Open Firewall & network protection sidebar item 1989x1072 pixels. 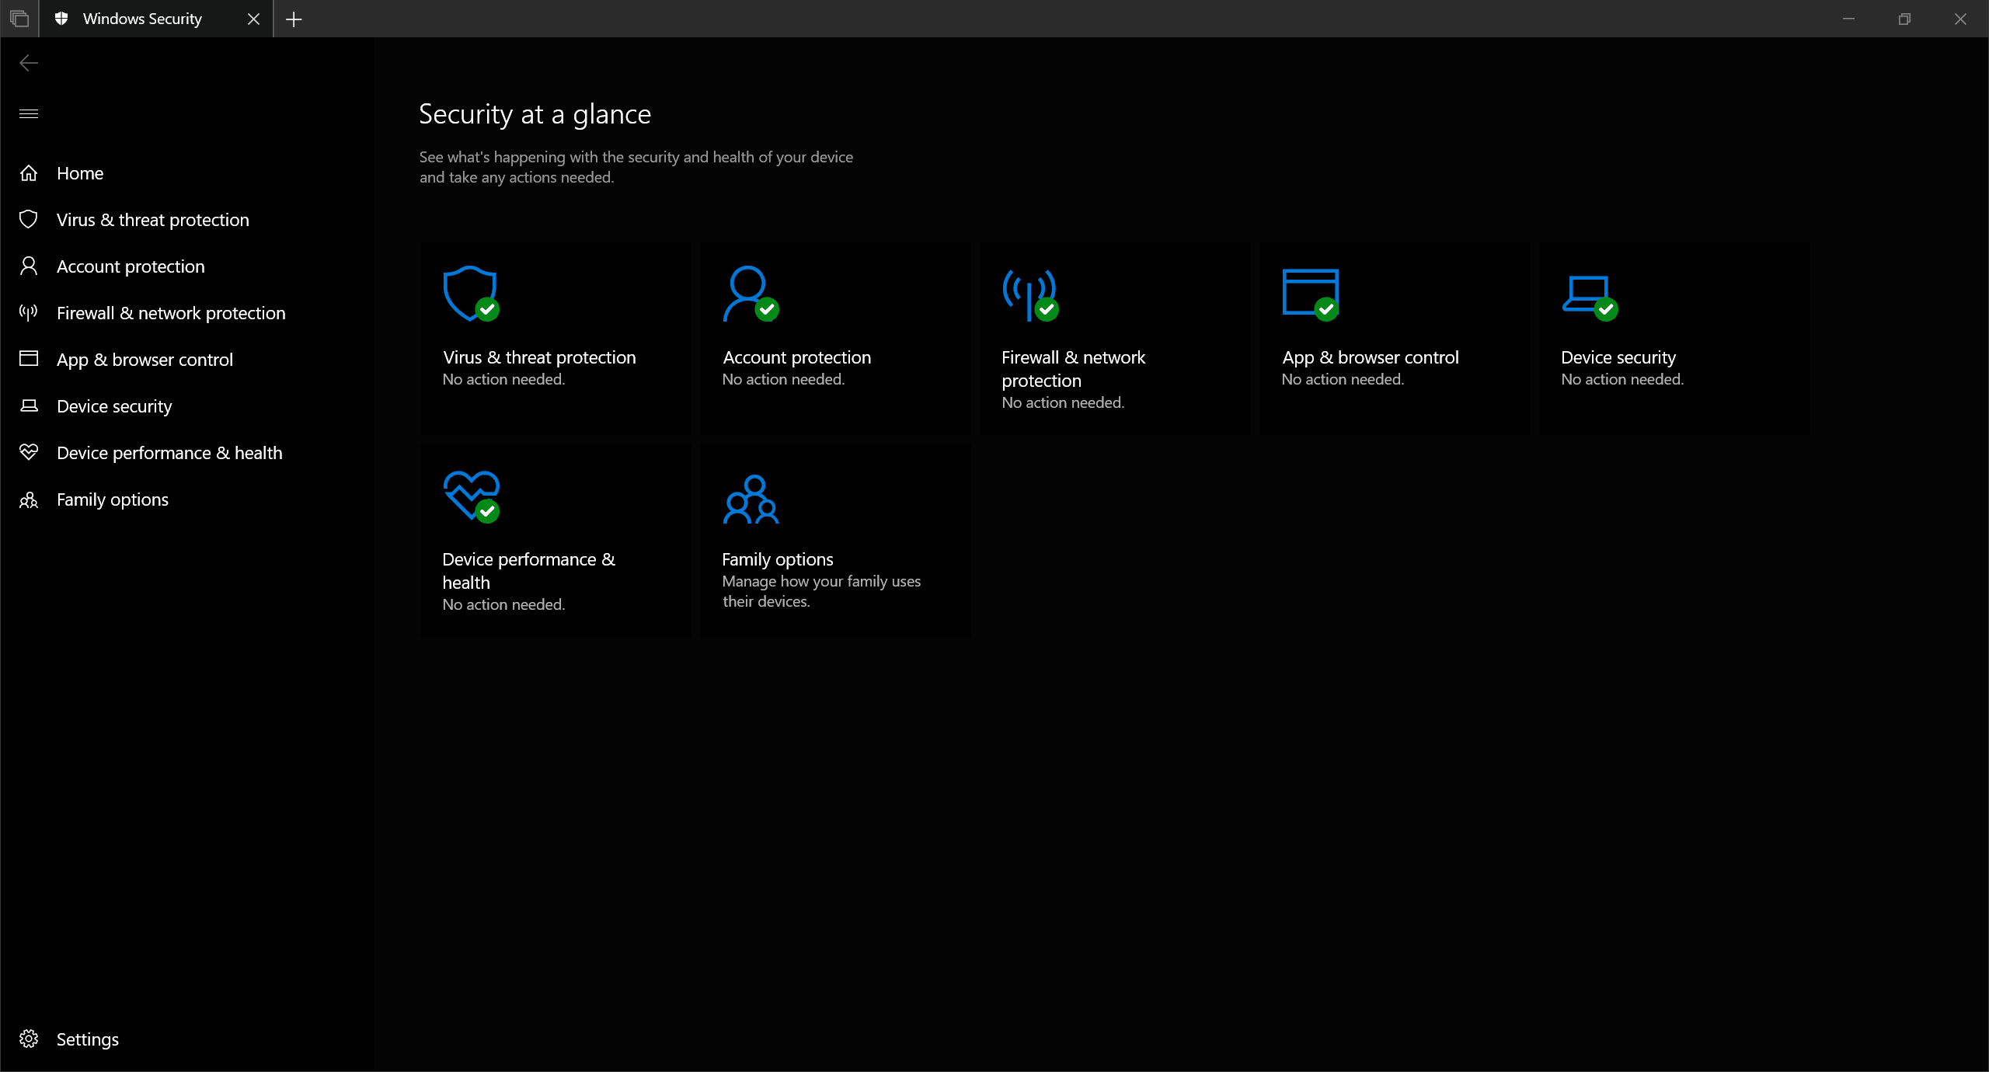(171, 313)
